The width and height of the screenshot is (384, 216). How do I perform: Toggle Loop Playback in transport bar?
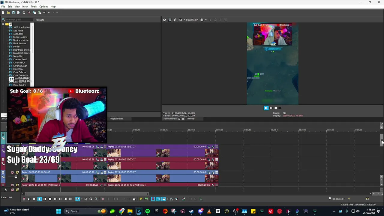click(x=29, y=199)
